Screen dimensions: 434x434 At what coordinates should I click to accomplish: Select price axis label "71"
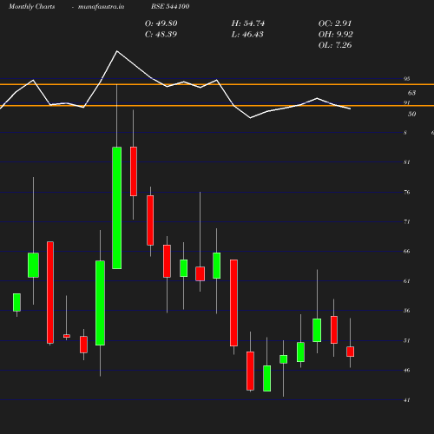coord(407,222)
